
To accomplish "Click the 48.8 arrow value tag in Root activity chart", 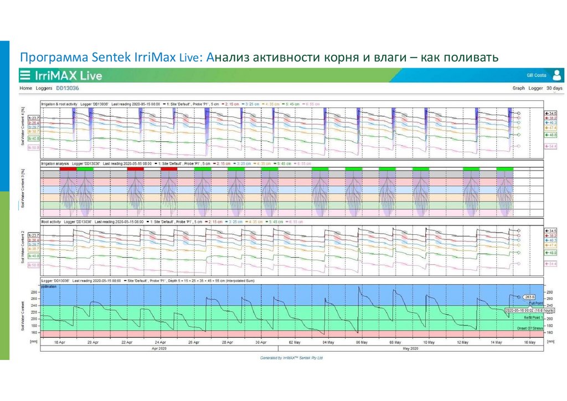I will [x=551, y=253].
